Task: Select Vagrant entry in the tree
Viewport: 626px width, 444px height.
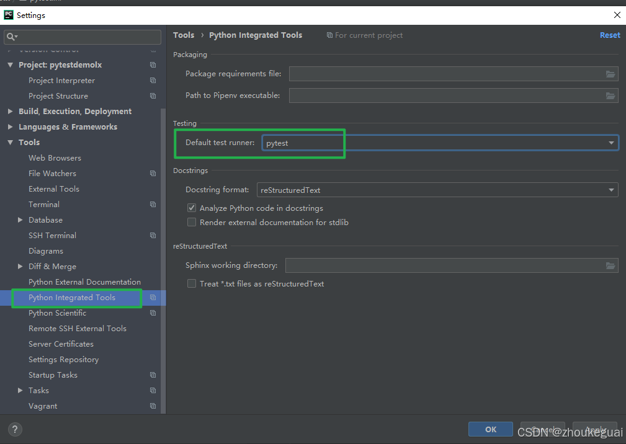Action: (43, 406)
